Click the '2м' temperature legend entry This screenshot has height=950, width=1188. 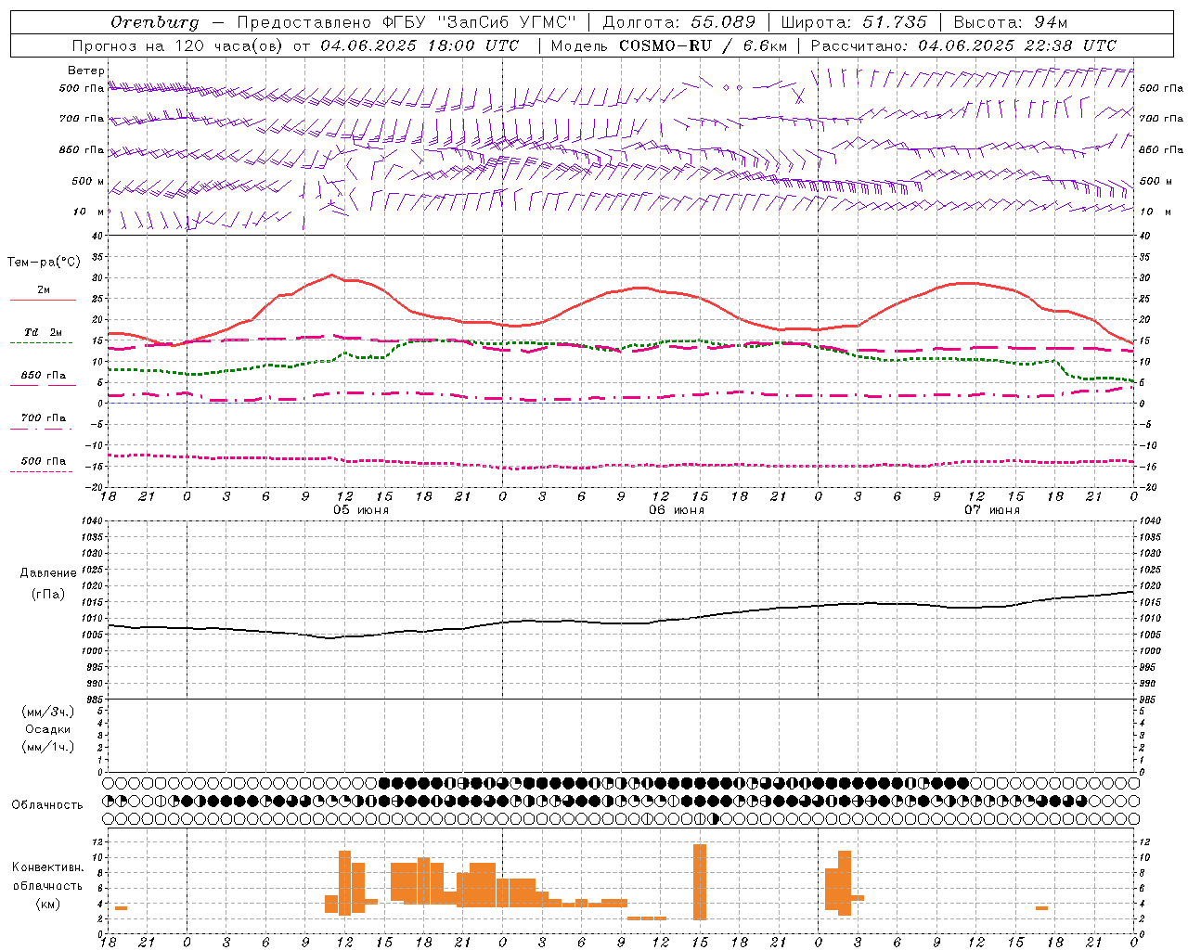coord(44,289)
